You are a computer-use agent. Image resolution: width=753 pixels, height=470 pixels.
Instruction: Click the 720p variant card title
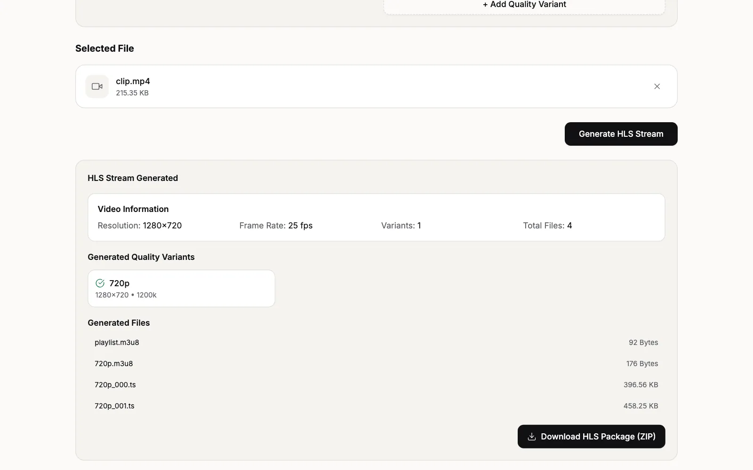(119, 283)
